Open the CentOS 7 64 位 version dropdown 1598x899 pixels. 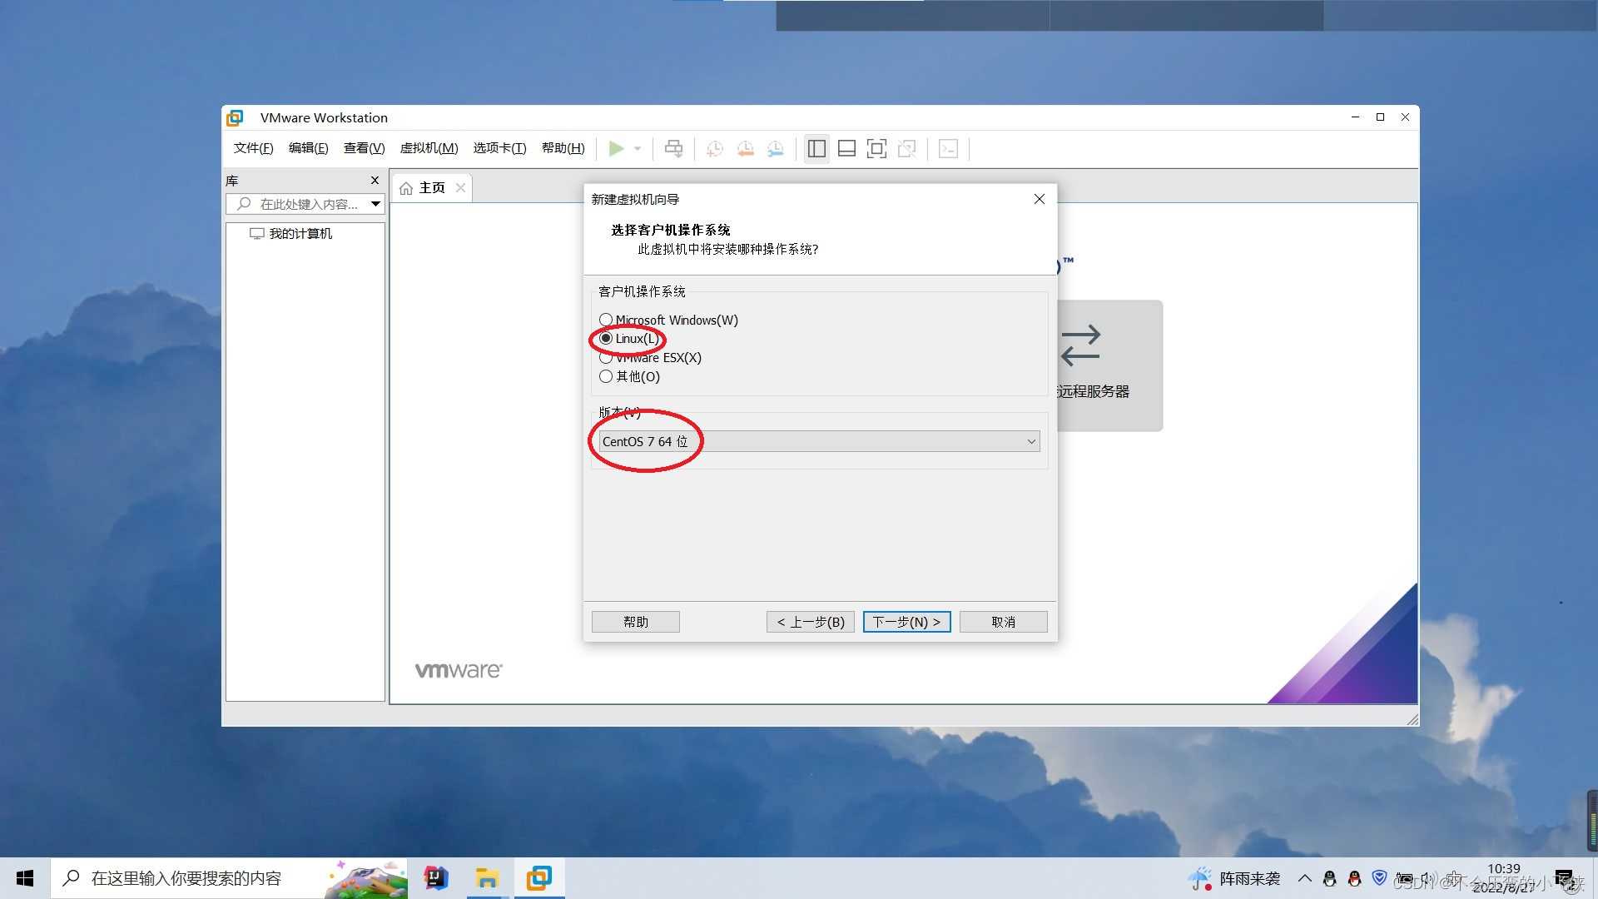pos(819,441)
